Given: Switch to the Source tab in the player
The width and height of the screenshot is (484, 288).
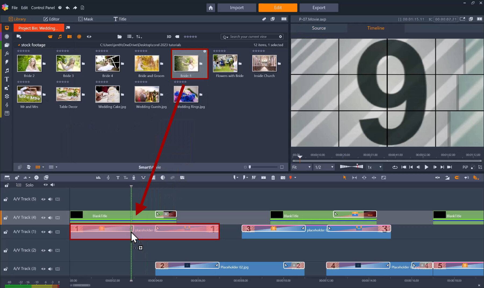Looking at the screenshot, I should (319, 28).
